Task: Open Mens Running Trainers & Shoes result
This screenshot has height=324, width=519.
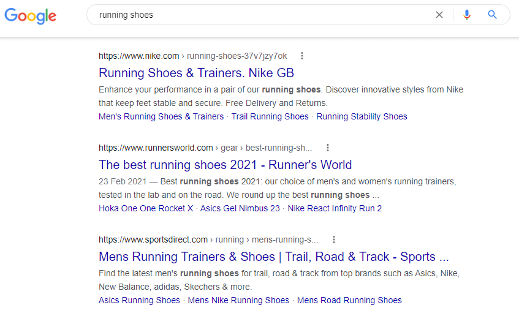Action: tap(274, 257)
